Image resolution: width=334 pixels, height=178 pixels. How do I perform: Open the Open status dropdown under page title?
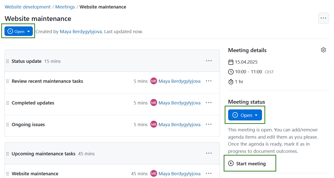[19, 31]
